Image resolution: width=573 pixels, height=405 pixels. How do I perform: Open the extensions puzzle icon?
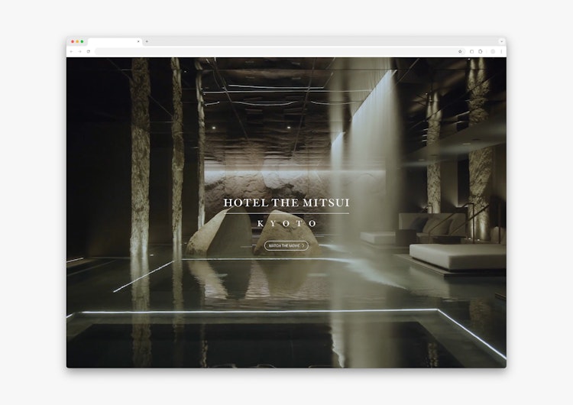[x=481, y=51]
